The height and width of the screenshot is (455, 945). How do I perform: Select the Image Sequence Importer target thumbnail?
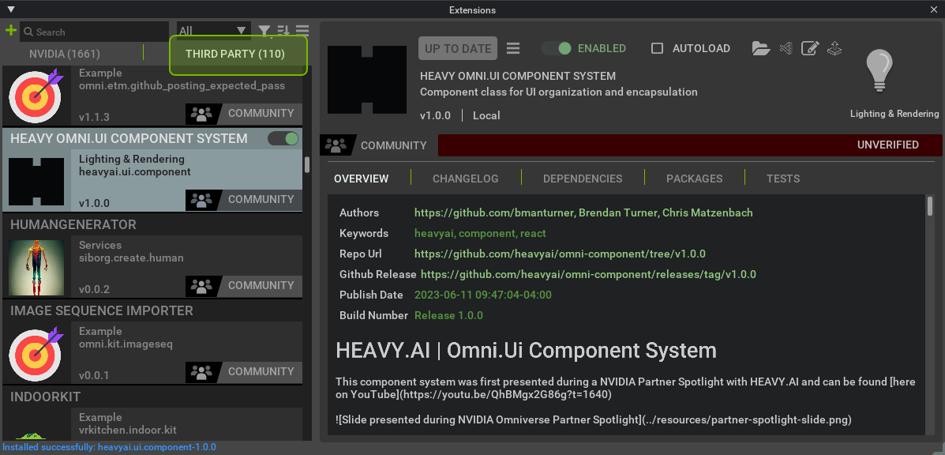(x=36, y=354)
